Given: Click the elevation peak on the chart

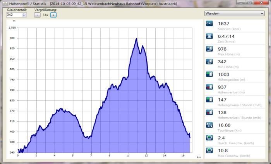Looking at the screenshot, I should click(136, 39).
